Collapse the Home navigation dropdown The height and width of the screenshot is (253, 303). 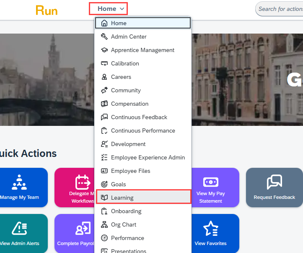[x=108, y=9]
